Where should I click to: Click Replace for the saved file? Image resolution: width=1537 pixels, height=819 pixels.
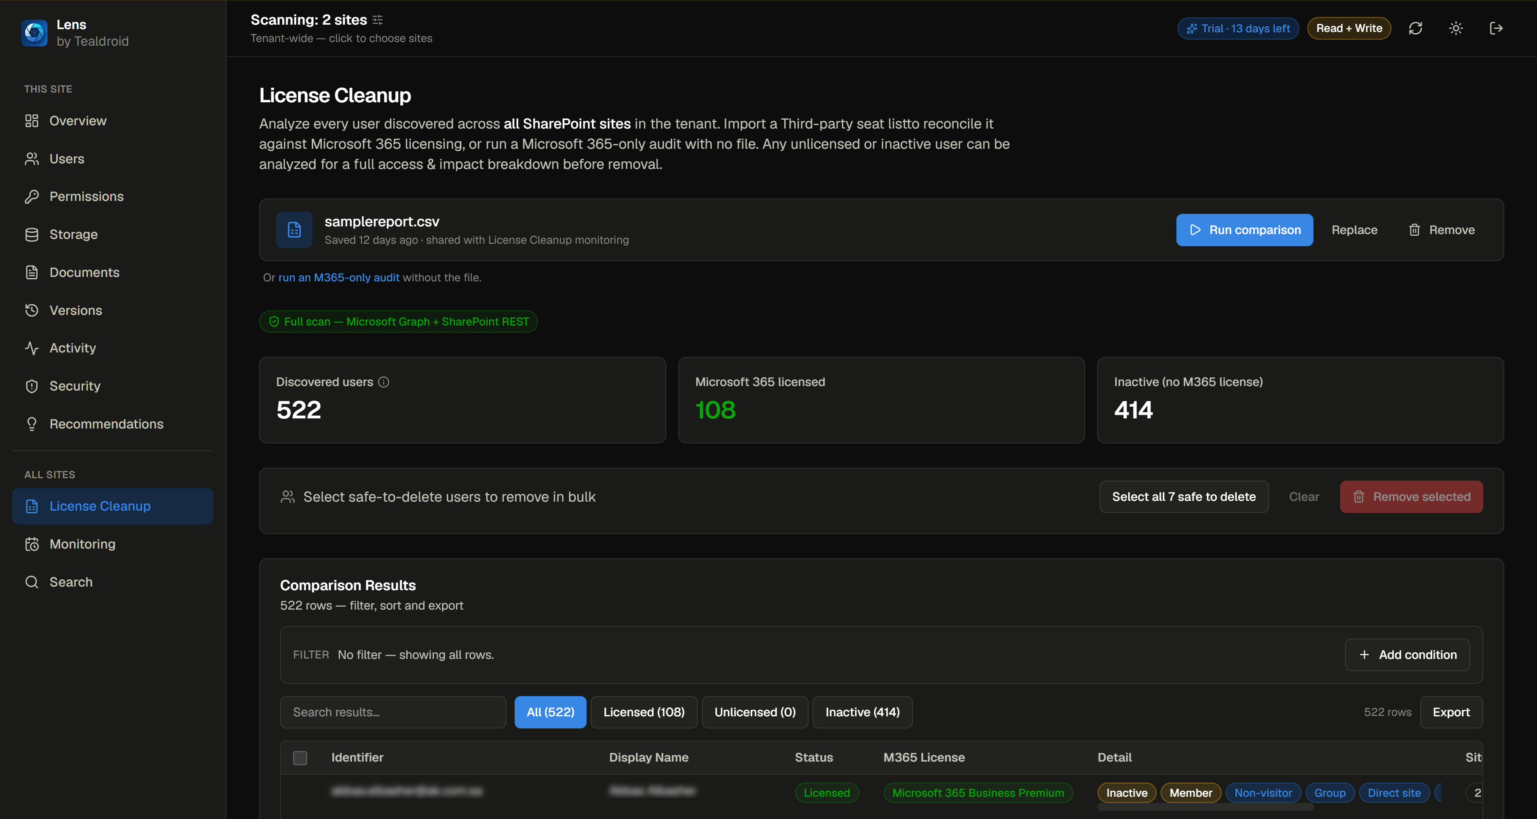coord(1354,230)
